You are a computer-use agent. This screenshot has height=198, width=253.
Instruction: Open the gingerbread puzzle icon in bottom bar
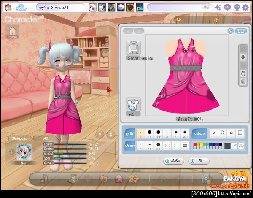click(134, 179)
